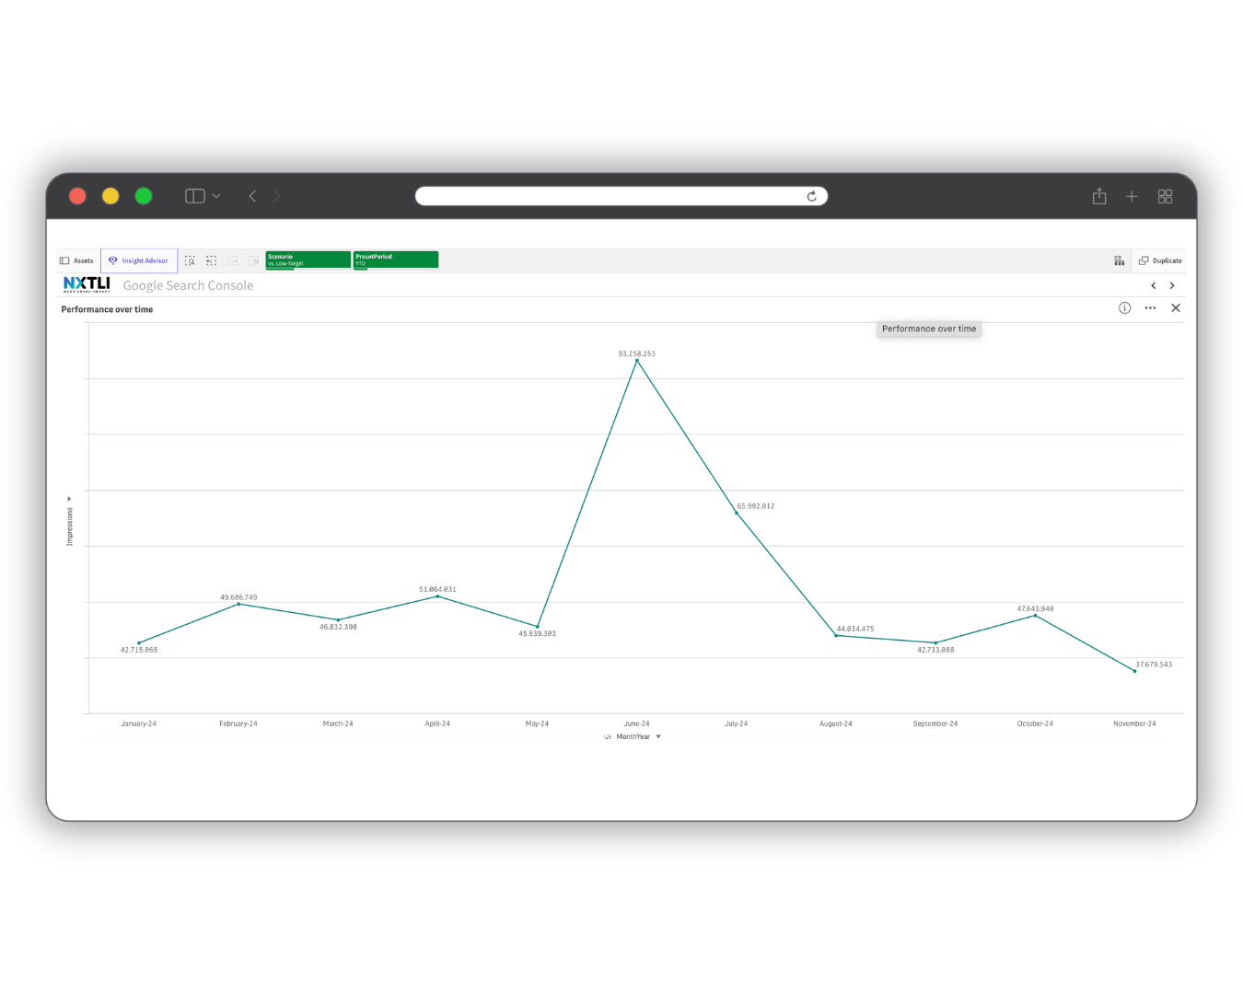
Task: Click the January-24 data point
Action: click(x=139, y=642)
